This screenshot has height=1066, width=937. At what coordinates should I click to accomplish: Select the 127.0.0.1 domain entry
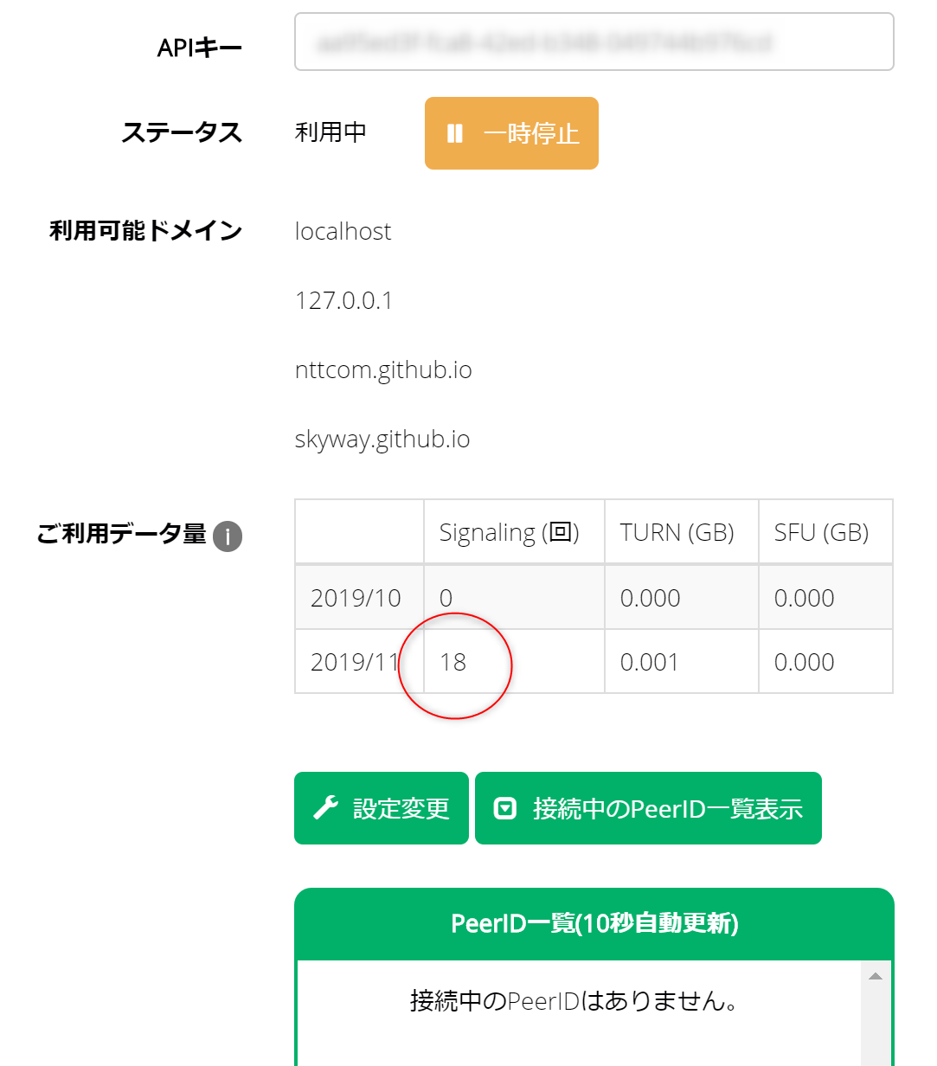coord(343,301)
